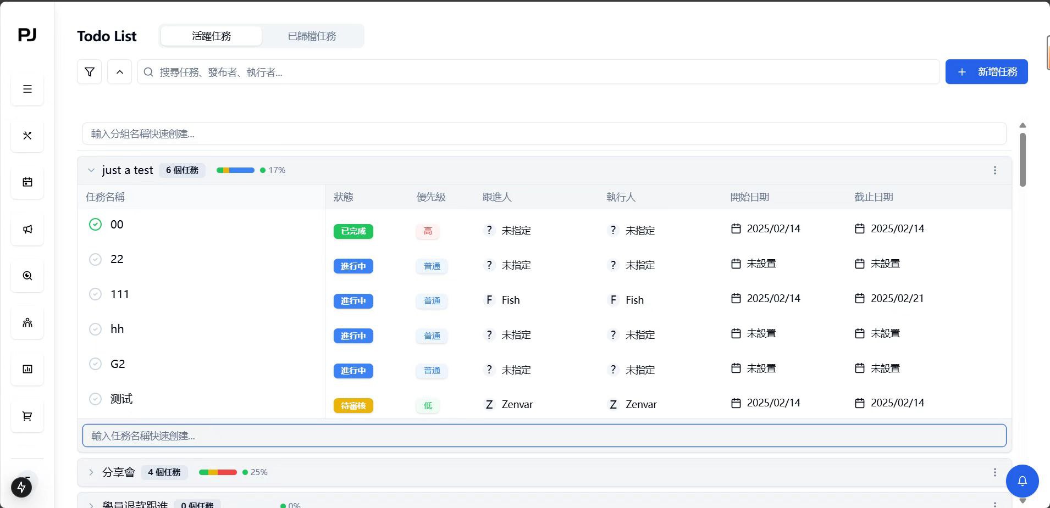Uncheck the completed task 00 circle
This screenshot has height=508, width=1050.
(95, 225)
